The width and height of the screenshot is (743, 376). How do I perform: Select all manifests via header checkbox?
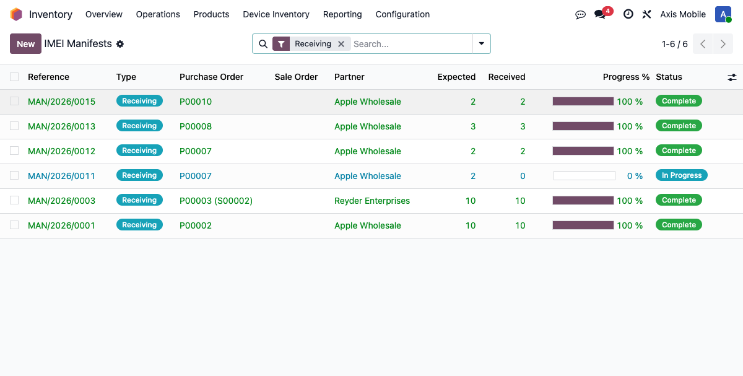tap(14, 77)
